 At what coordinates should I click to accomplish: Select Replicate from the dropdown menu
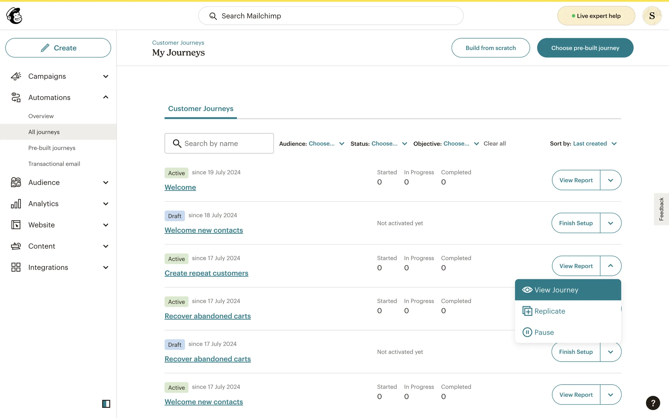[x=549, y=311]
